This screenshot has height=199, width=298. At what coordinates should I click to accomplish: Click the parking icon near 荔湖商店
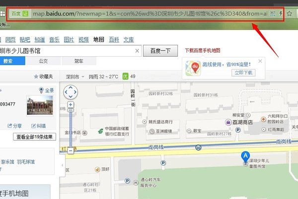point(238,130)
